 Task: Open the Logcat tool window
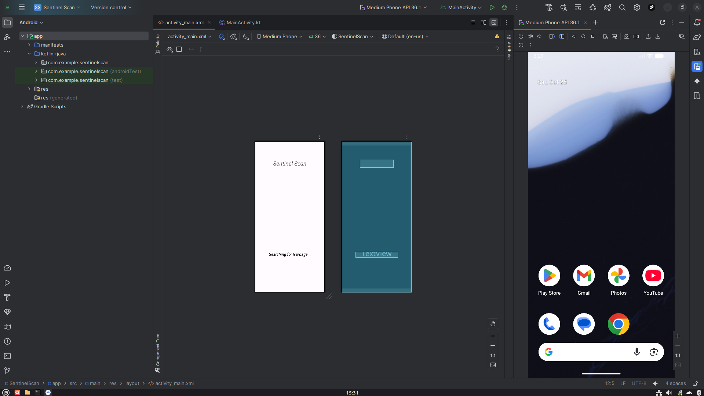tap(7, 327)
